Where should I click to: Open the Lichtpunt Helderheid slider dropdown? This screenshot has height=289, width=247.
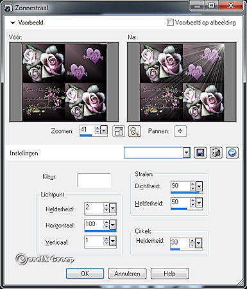click(x=113, y=208)
